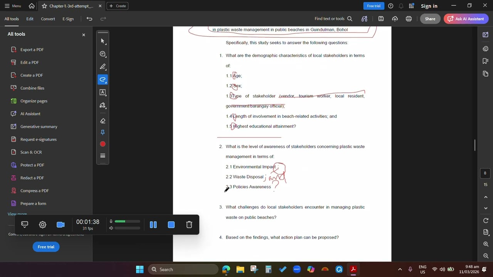Image resolution: width=493 pixels, height=277 pixels.
Task: Open the apps grid icon
Action: [x=411, y=6]
